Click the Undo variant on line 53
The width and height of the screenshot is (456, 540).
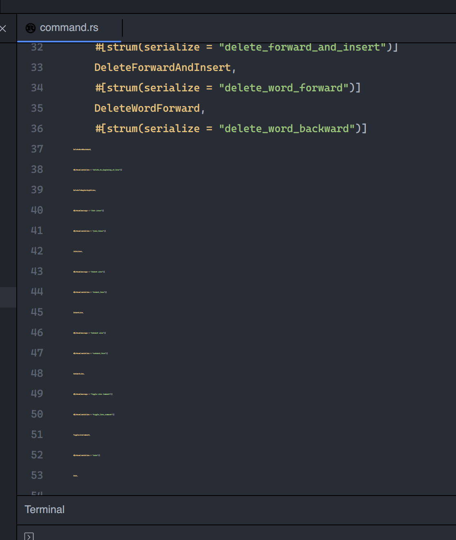75,475
